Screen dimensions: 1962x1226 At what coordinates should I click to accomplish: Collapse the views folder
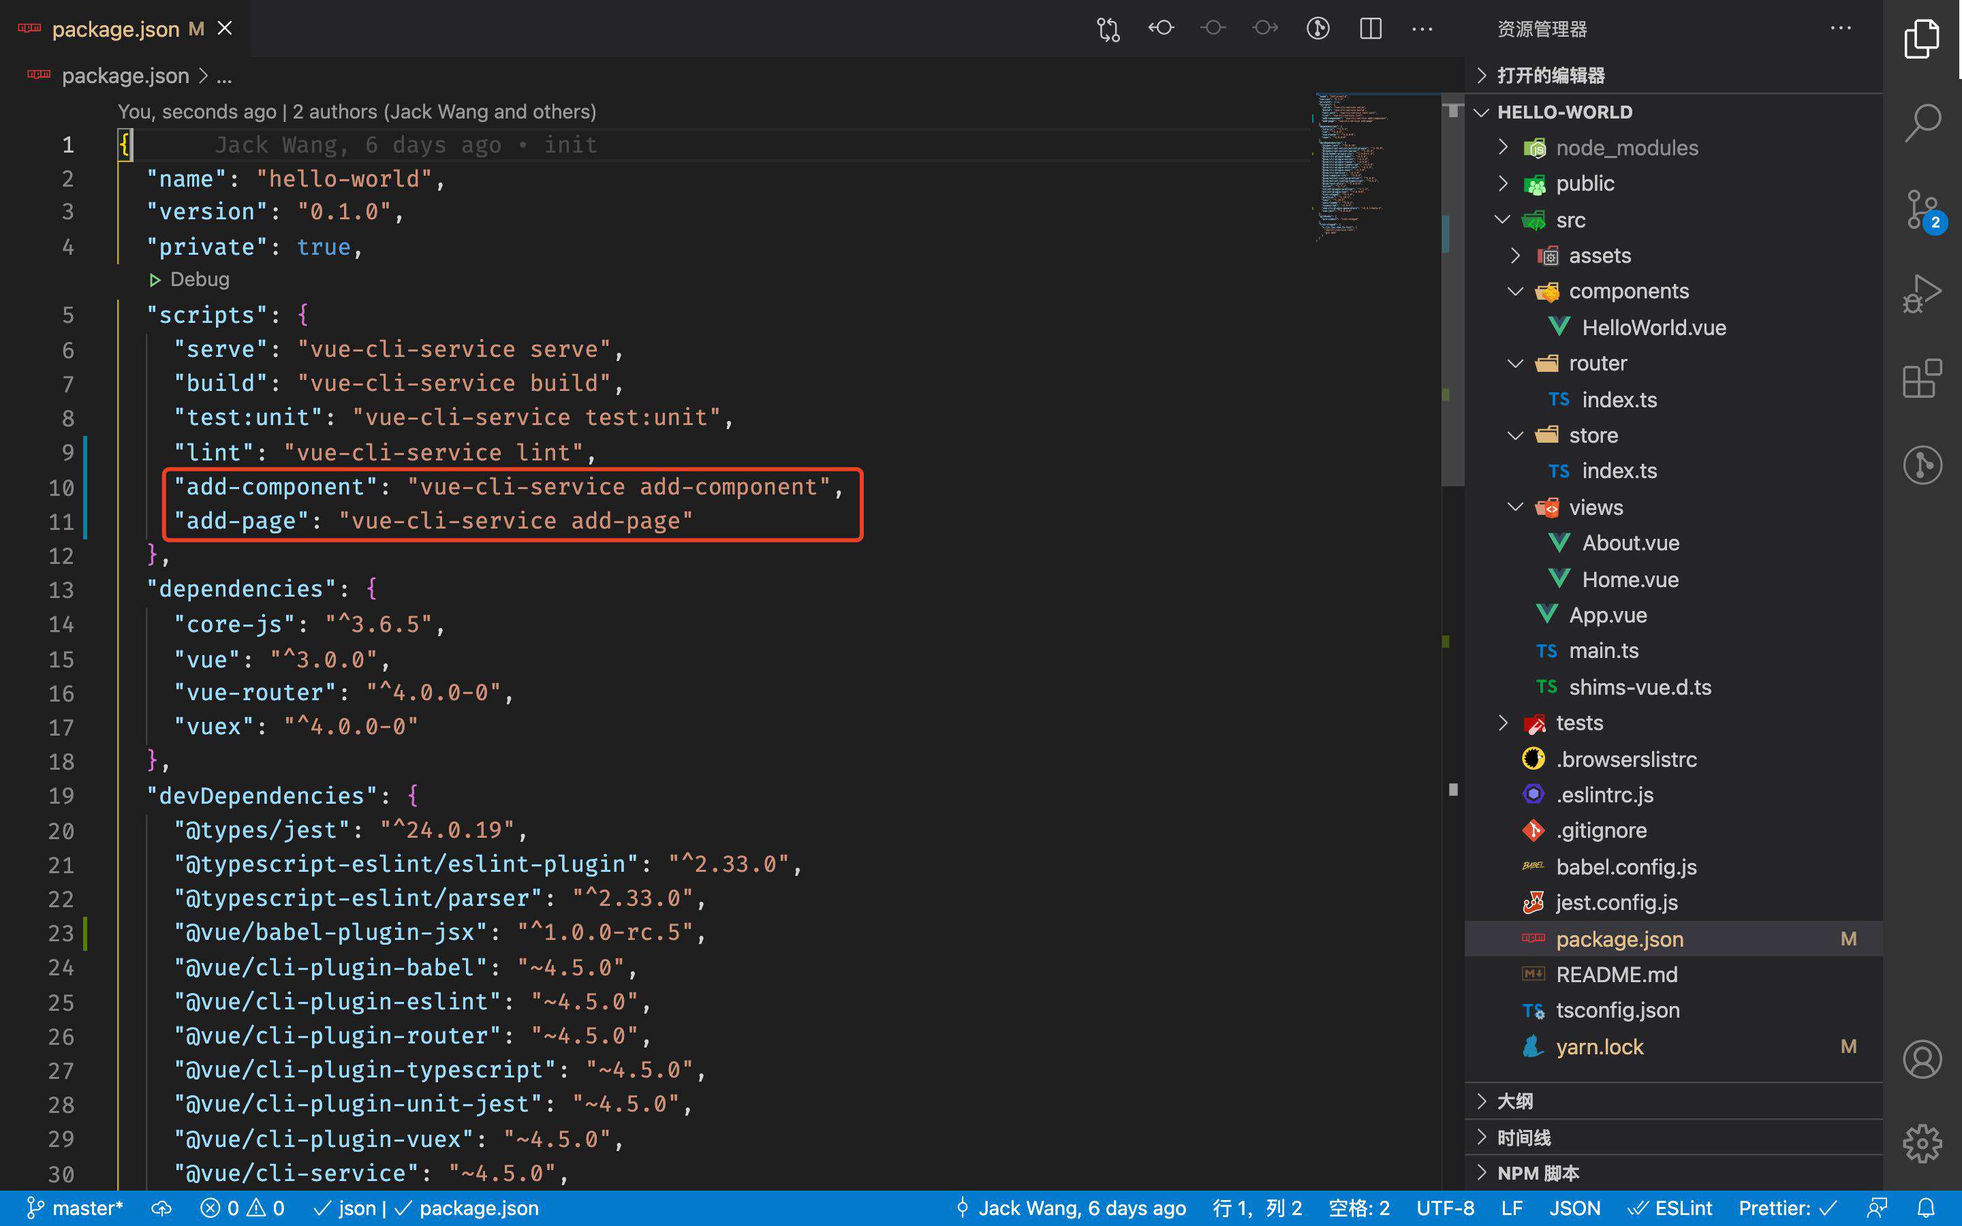[1672, 507]
